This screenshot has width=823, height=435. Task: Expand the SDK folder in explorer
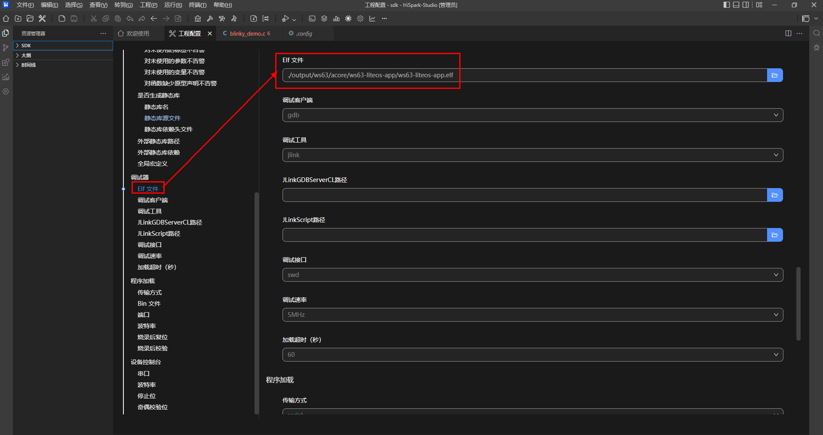(x=26, y=46)
